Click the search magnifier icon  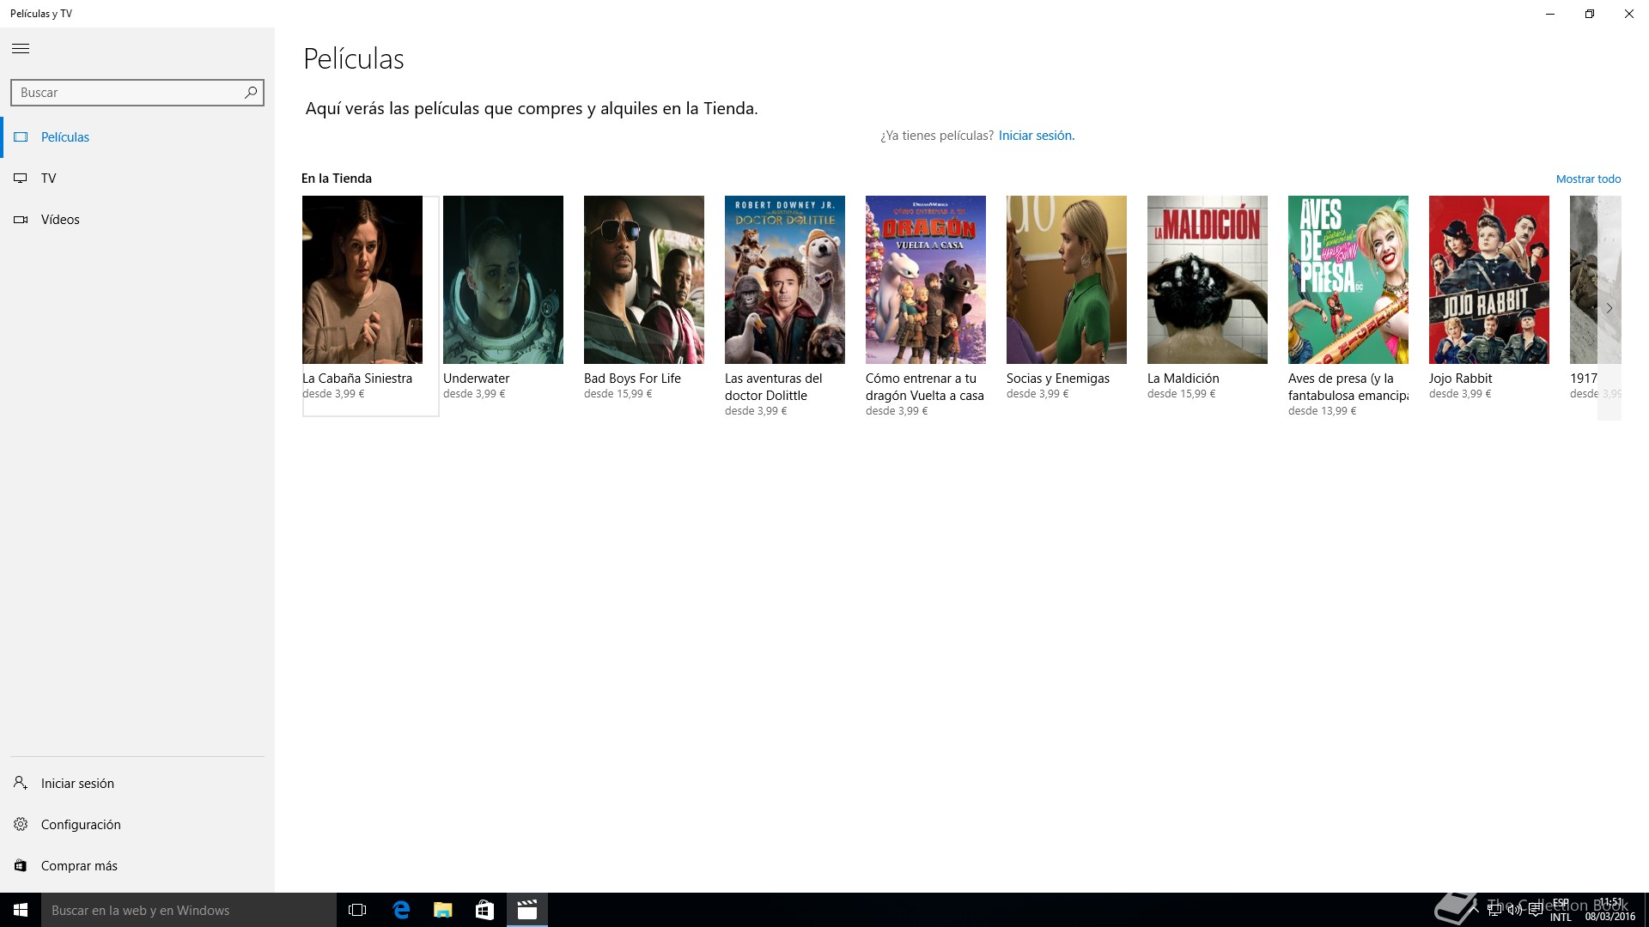click(250, 93)
